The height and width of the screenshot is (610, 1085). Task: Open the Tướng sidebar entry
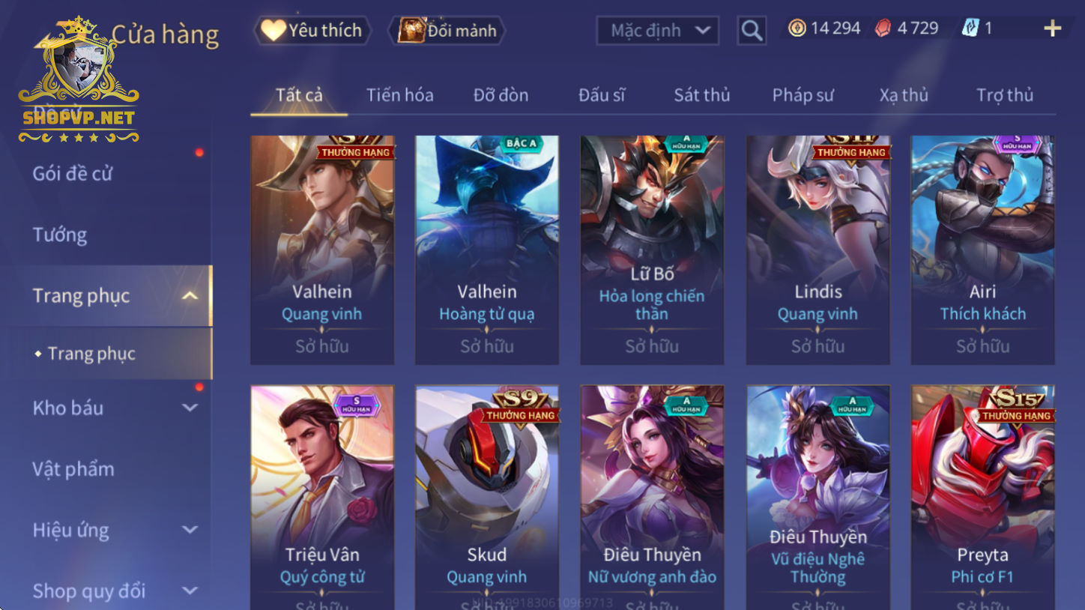click(59, 235)
